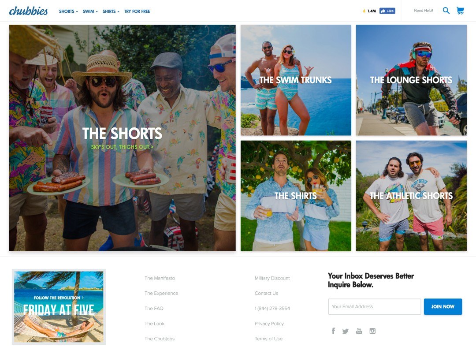Click the Facebook Like button
The height and width of the screenshot is (354, 476).
pyautogui.click(x=387, y=11)
